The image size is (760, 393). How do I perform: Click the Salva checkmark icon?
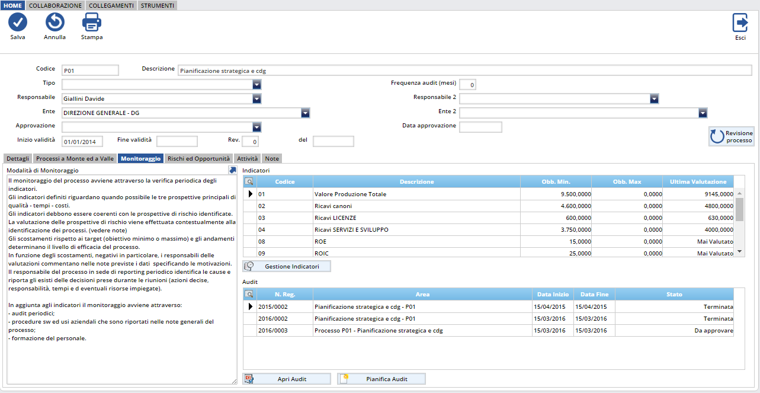(x=18, y=23)
